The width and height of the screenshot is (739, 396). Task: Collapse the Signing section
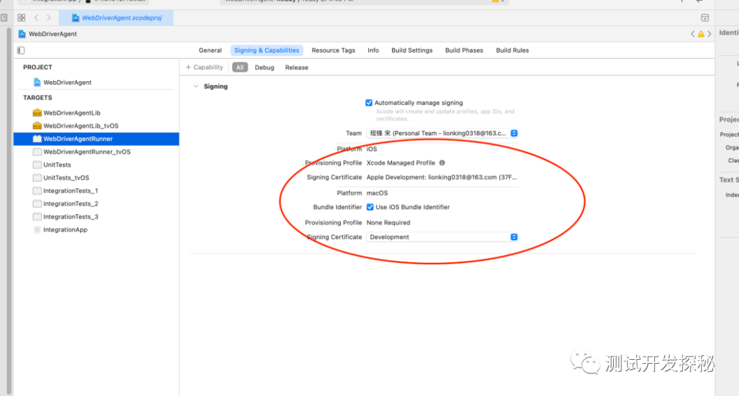pos(196,87)
